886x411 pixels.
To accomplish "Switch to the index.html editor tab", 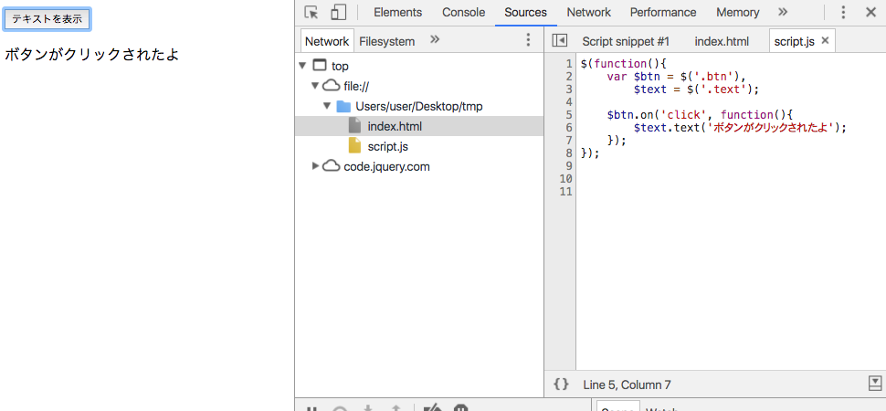I will 722,41.
